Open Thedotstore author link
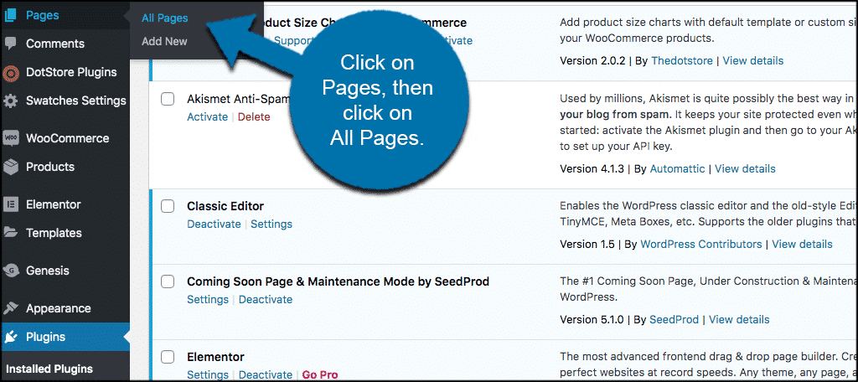858x382 pixels. 682,61
